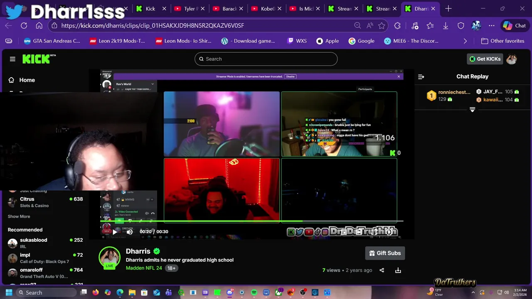Go back in the browser

coord(9,26)
